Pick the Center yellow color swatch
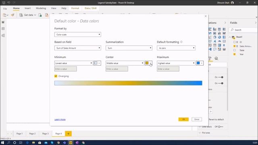 (148, 63)
